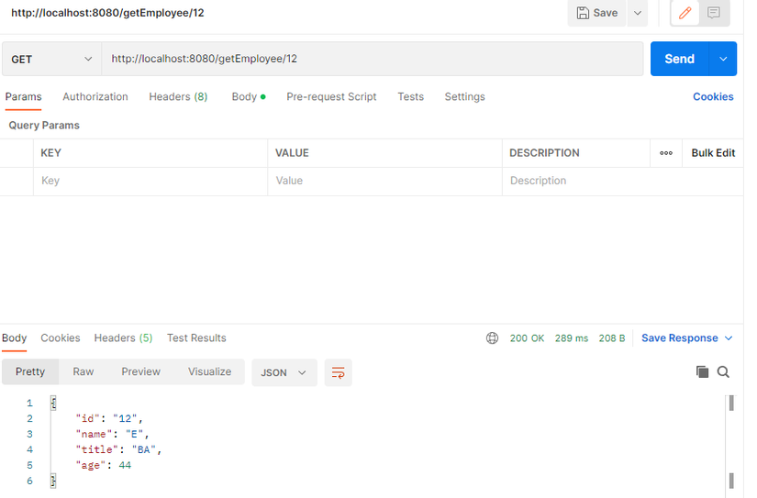Click the Cookies link

713,96
